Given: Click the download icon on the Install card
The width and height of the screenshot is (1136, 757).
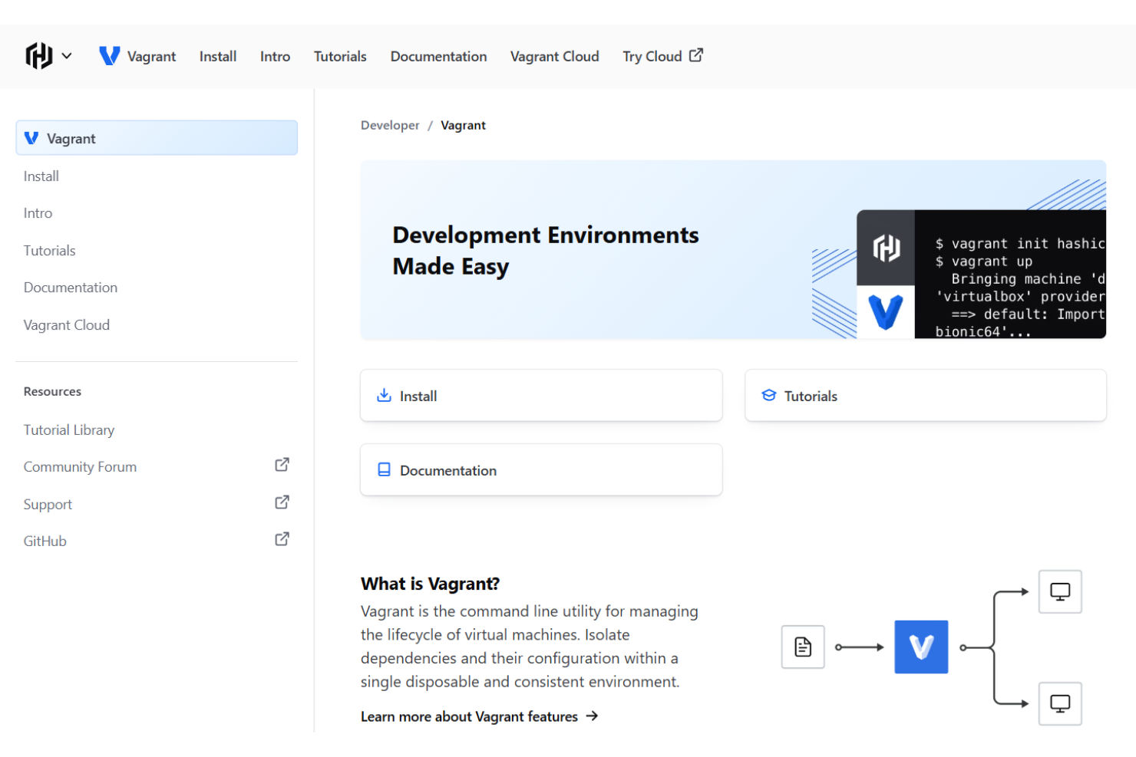Looking at the screenshot, I should (x=384, y=394).
